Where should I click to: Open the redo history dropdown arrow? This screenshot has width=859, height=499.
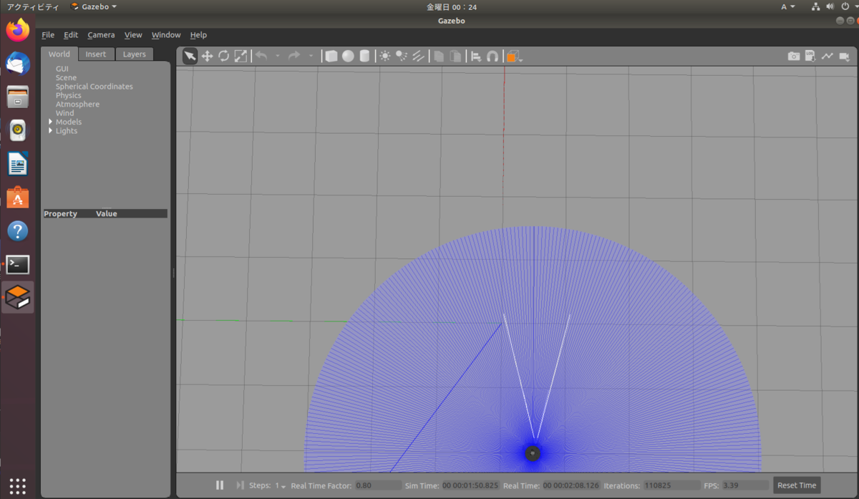(311, 56)
